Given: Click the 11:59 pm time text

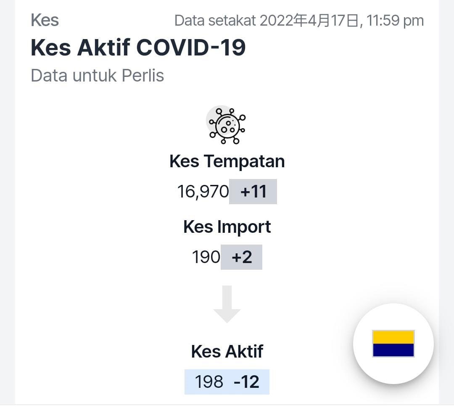Looking at the screenshot, I should (395, 21).
